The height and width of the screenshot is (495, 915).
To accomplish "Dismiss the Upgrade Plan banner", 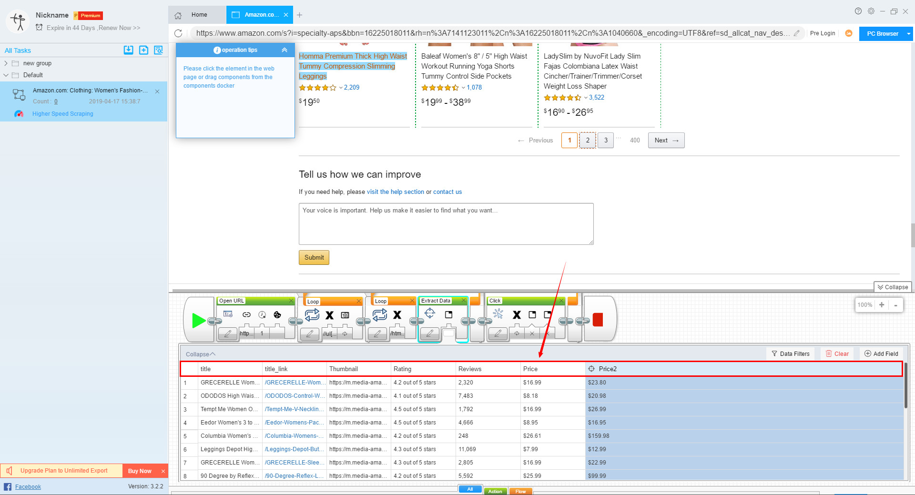I will tap(163, 471).
